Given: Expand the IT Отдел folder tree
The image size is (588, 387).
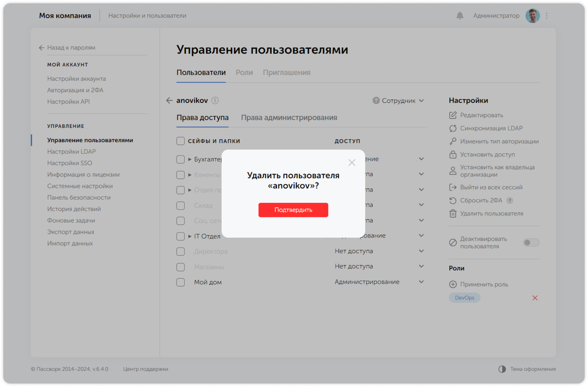Looking at the screenshot, I should [x=189, y=236].
